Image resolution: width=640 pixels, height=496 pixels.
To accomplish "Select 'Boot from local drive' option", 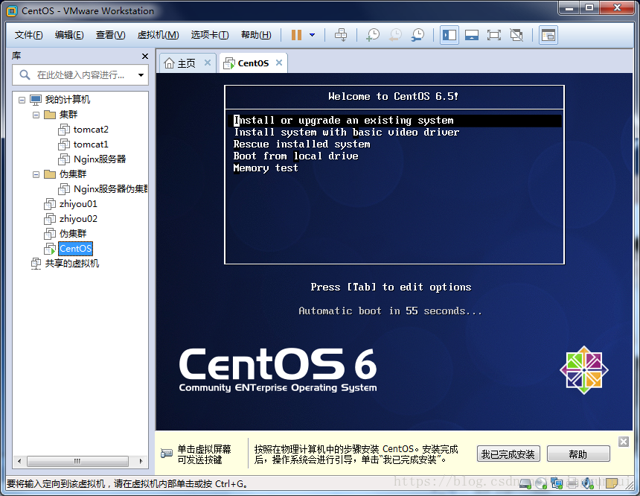I will [296, 156].
